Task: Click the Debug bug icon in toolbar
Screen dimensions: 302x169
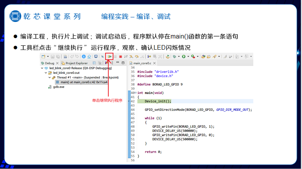Action: click(x=174, y=57)
